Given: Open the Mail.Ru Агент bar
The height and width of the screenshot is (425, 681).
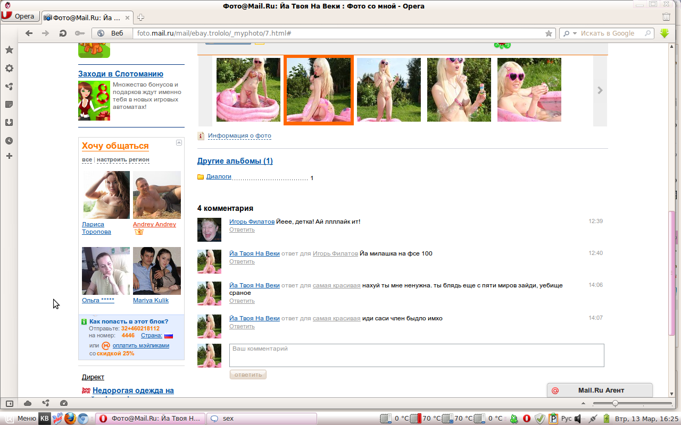Looking at the screenshot, I should (x=600, y=390).
